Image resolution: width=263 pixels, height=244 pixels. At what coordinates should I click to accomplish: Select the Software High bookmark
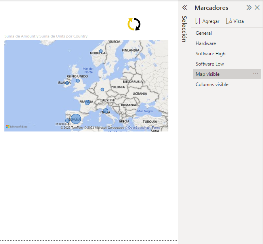tap(210, 54)
